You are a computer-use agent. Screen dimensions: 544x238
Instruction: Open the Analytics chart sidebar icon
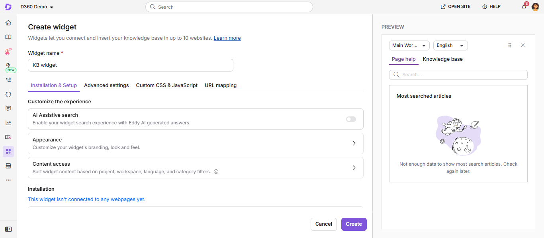click(x=8, y=123)
